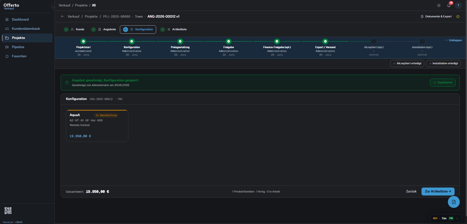
Task: Open Dokumente & Export
Action: [x=436, y=17]
